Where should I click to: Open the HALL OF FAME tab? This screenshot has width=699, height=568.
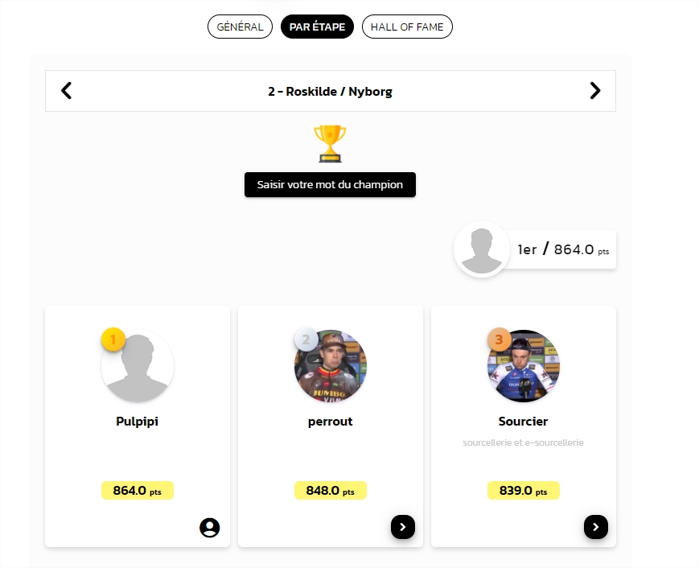407,26
